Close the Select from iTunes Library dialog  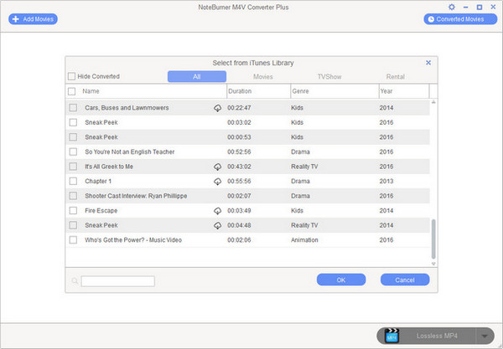coord(428,63)
